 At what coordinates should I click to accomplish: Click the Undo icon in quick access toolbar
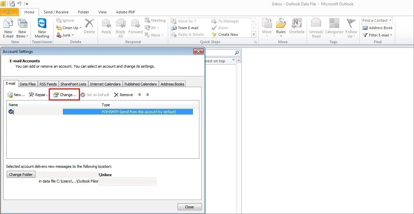pyautogui.click(x=19, y=4)
